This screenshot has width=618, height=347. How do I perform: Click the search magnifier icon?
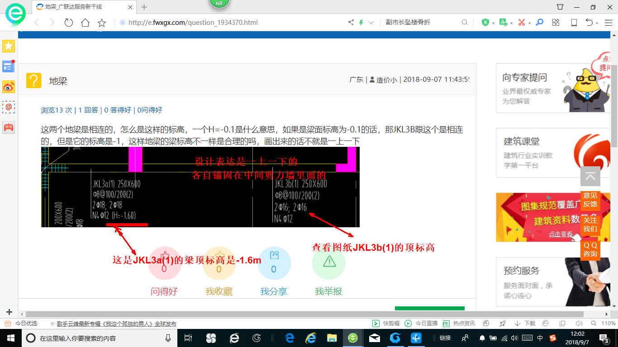pos(465,23)
